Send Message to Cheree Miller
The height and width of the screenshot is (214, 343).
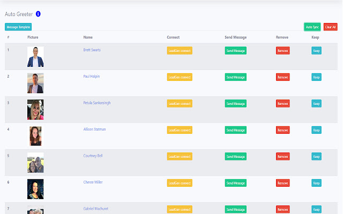click(x=236, y=183)
